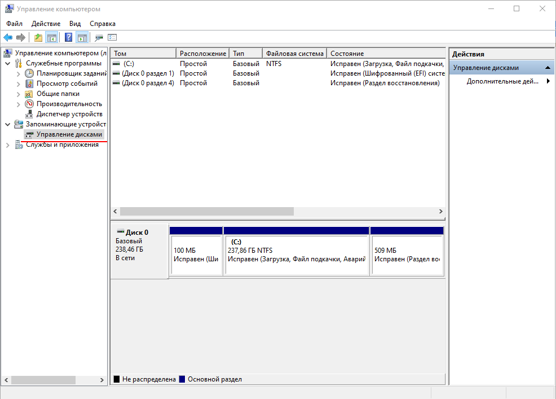The image size is (556, 399).
Task: Click the tree pane horizontal scrollbar thumb
Action: (x=43, y=380)
